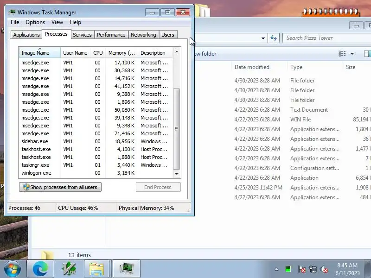Select the taskhost.exe row using 4,100 K

coord(96,149)
